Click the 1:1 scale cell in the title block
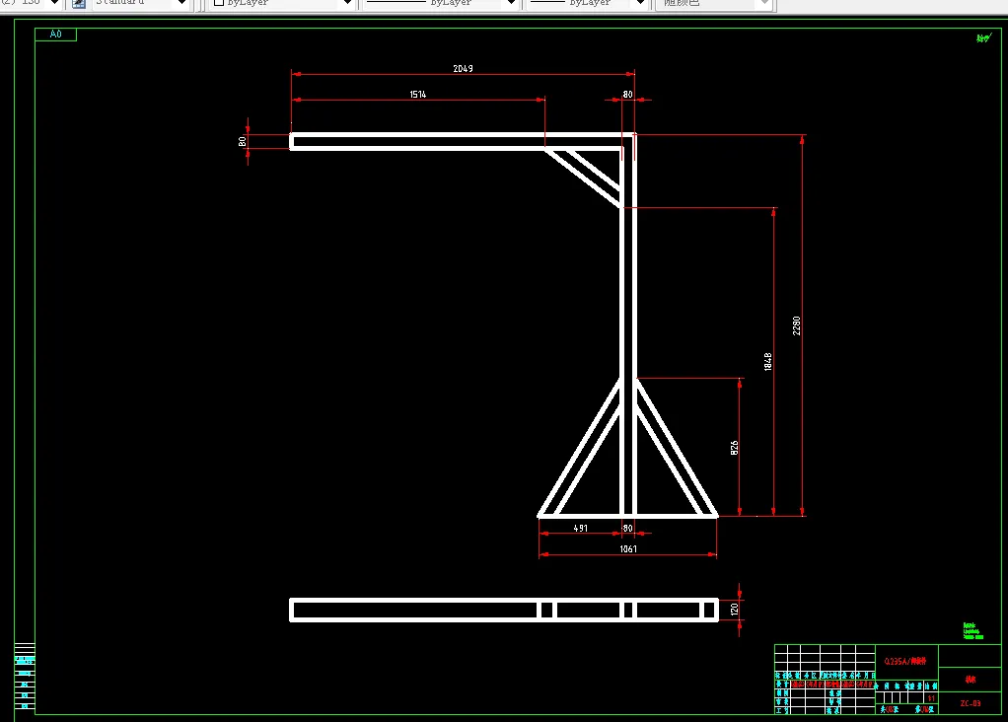 931,698
